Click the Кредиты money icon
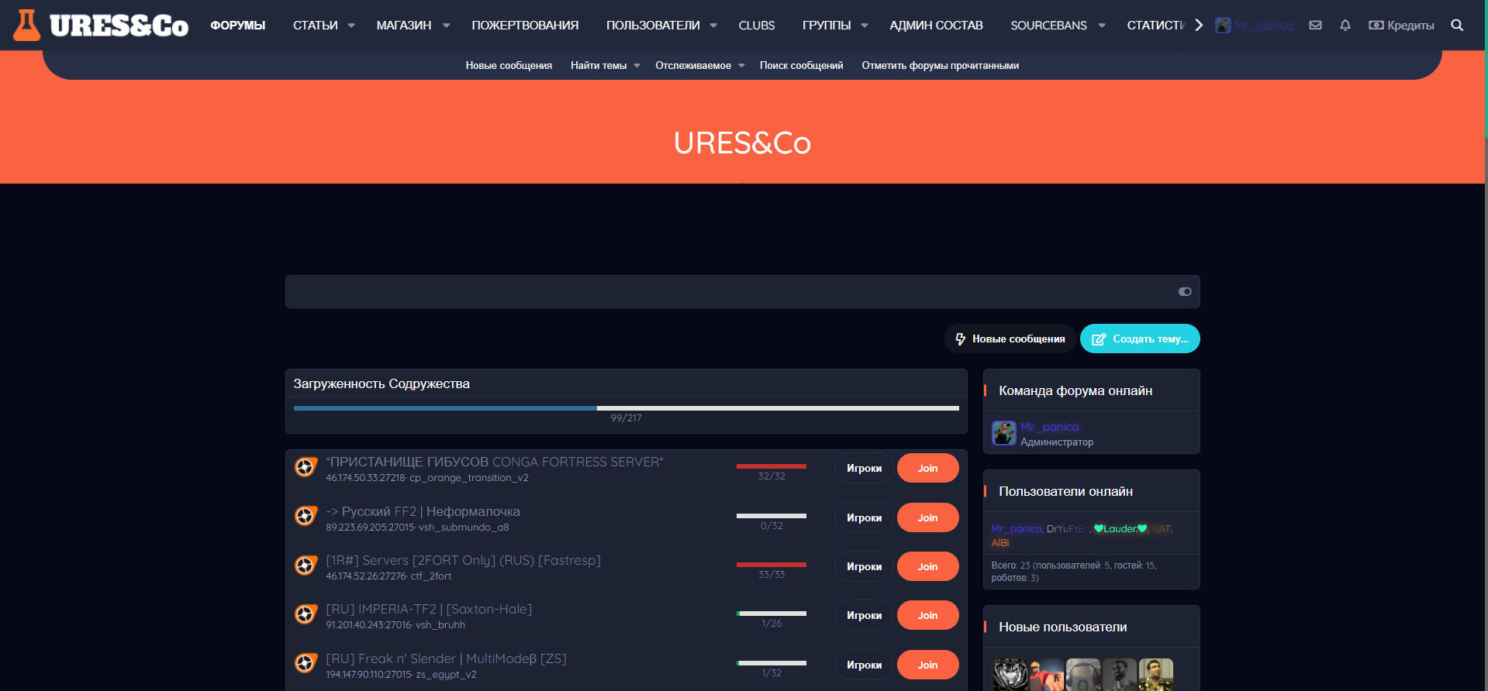 pos(1376,26)
